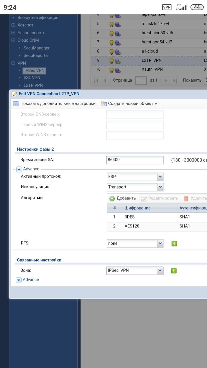Screen dimensions: 207x368
Task: Click the connection icon for L2TP_VPN row
Action: pos(118,61)
